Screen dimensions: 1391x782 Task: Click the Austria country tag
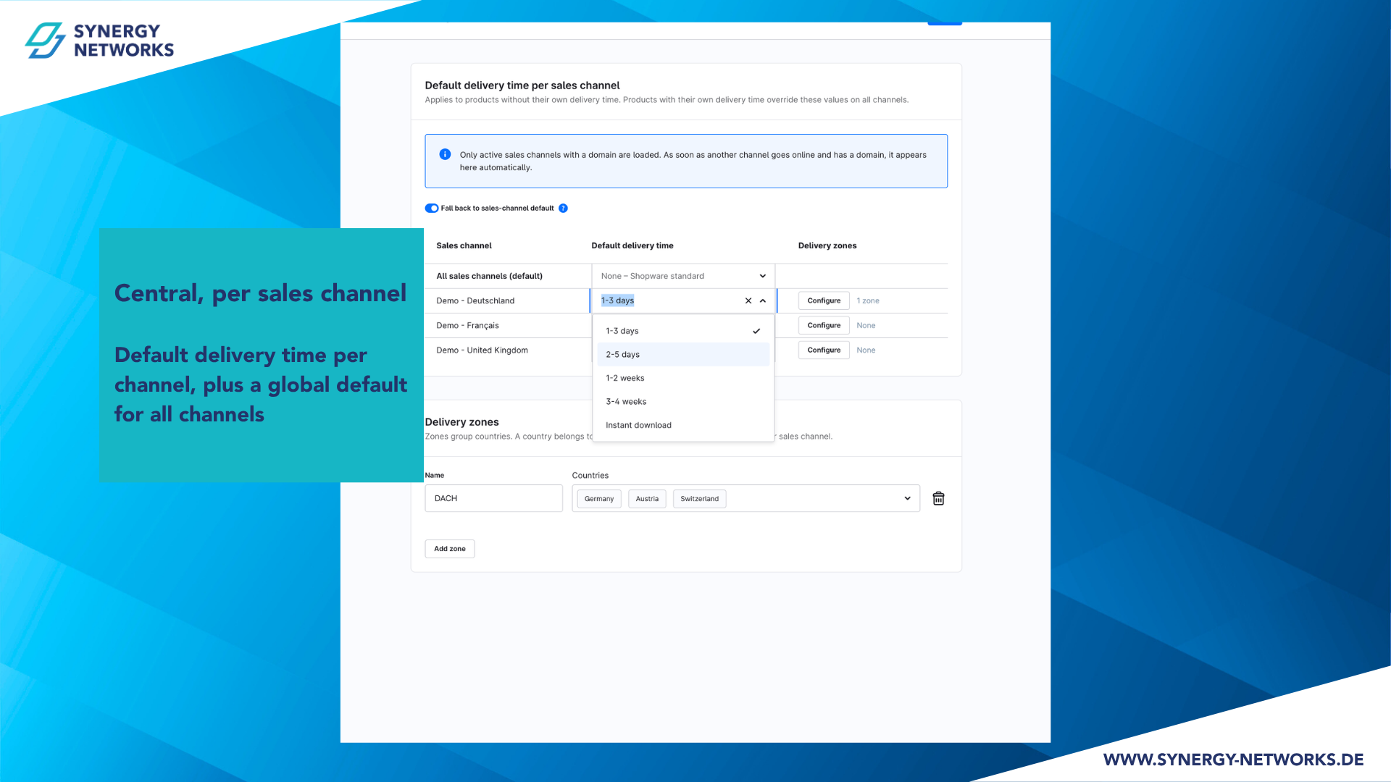(647, 499)
